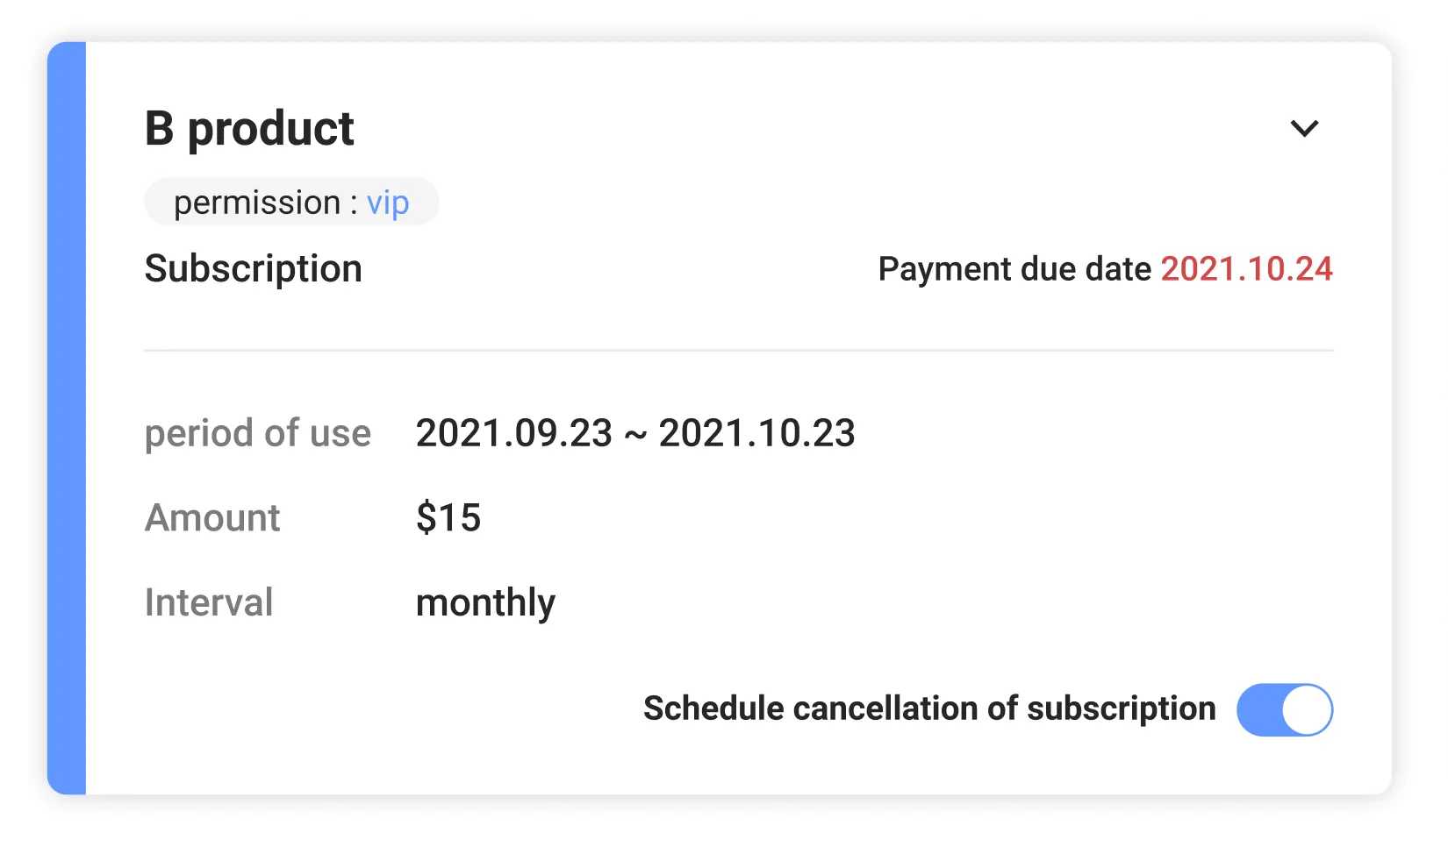Screen dimensions: 1448x847
Task: Click the Payment due date label
Action: [1014, 268]
